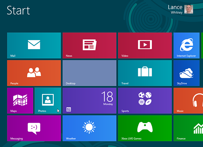Open the Video tile
The height and width of the screenshot is (147, 203).
click(x=145, y=46)
